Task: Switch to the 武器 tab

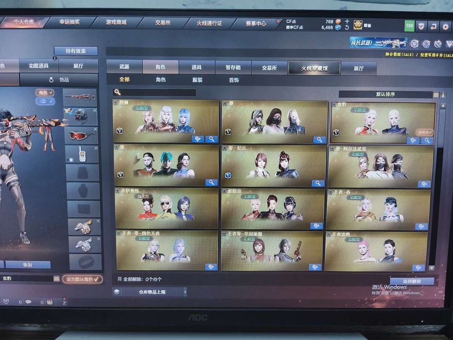Action: (x=124, y=66)
